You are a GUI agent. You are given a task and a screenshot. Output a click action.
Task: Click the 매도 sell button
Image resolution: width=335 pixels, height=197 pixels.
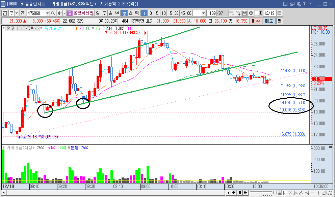pos(269,21)
